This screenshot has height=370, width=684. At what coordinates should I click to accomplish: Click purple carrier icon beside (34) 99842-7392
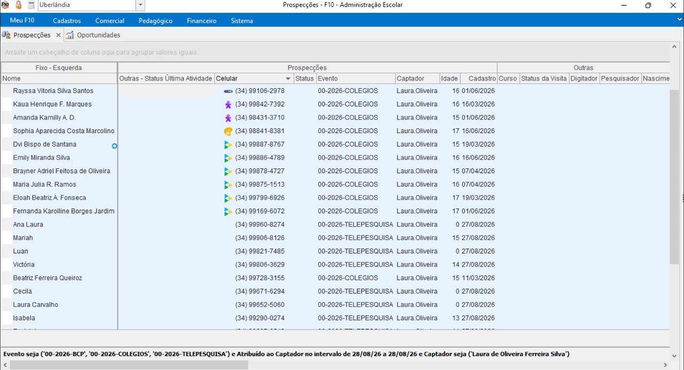click(x=228, y=104)
